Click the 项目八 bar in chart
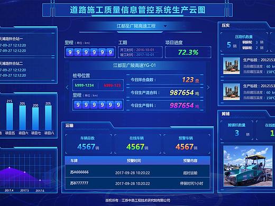Viewport: 275px width, 206px height. pos(48,118)
